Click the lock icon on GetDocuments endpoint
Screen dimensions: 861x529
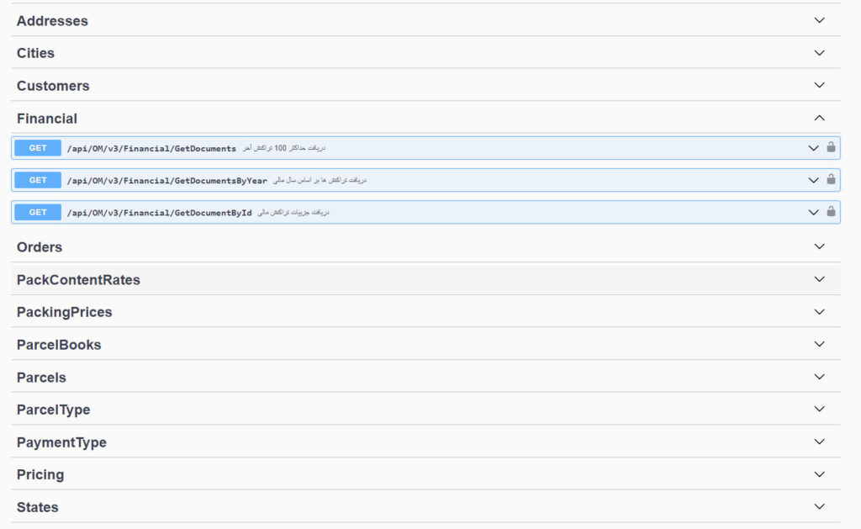(831, 147)
